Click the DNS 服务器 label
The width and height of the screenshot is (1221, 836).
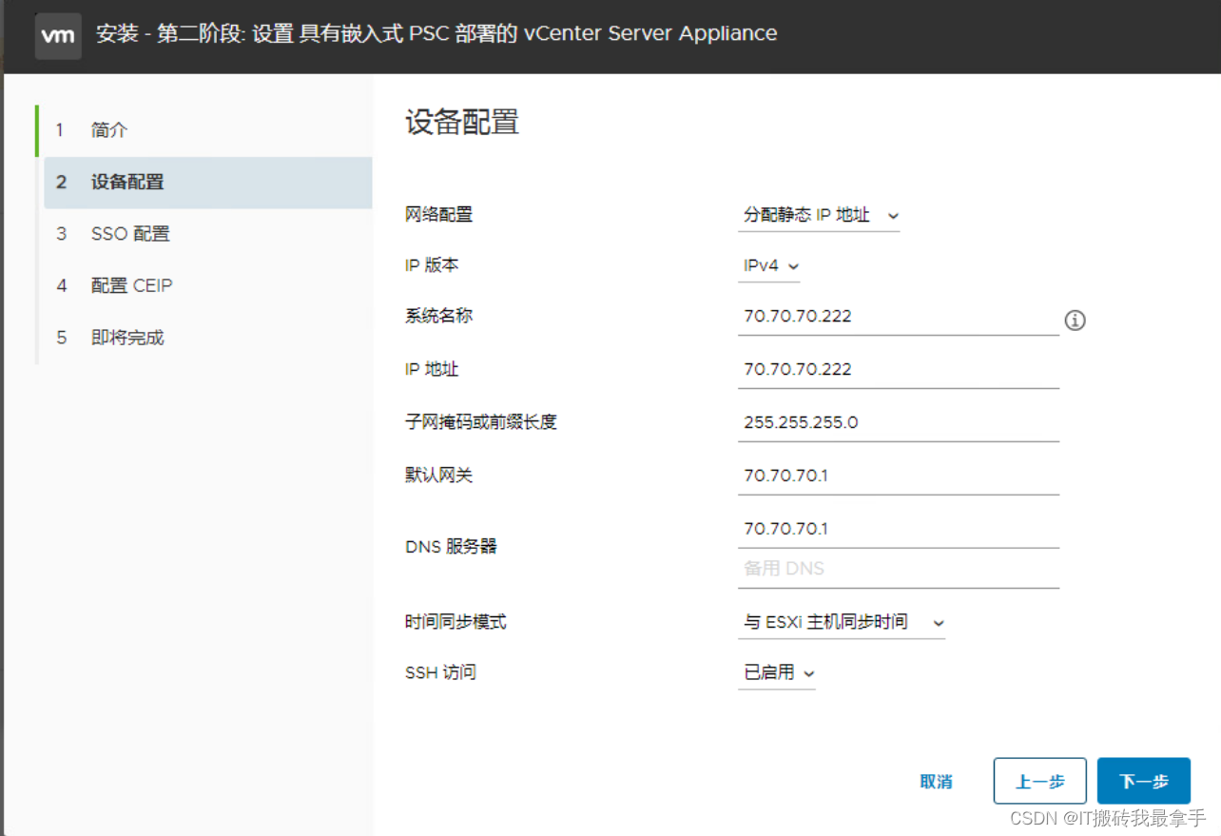pos(451,548)
